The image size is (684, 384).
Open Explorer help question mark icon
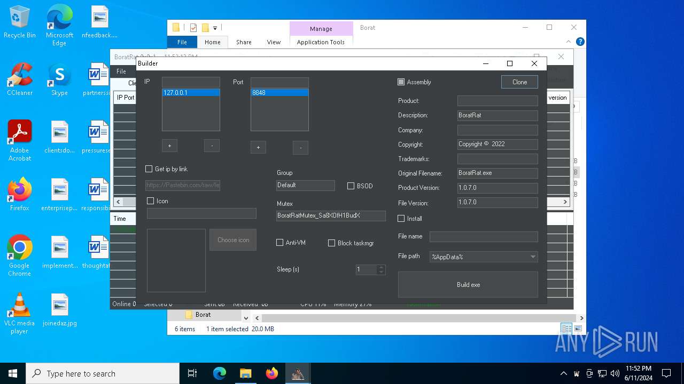580,42
